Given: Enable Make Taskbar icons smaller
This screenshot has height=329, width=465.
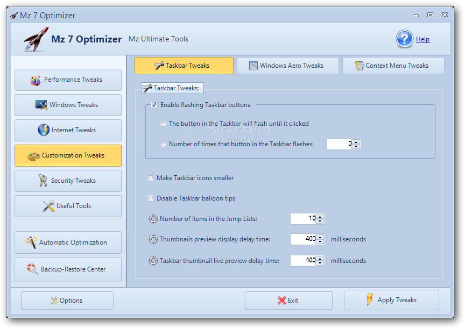Looking at the screenshot, I should pyautogui.click(x=151, y=178).
